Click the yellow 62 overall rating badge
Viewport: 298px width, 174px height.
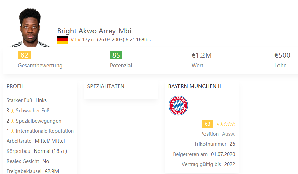(x=24, y=55)
